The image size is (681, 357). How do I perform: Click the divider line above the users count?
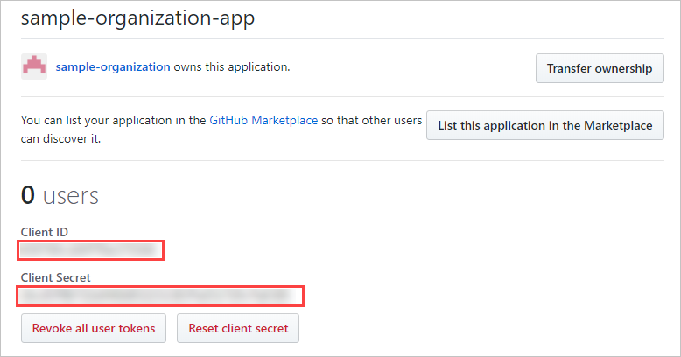342,160
